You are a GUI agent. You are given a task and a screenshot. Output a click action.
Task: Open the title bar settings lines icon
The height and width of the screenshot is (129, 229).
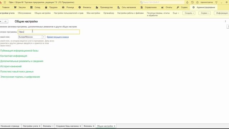(216, 3)
